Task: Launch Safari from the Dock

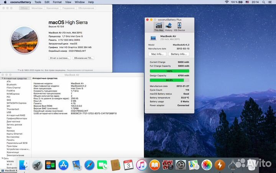Action: coord(89,165)
